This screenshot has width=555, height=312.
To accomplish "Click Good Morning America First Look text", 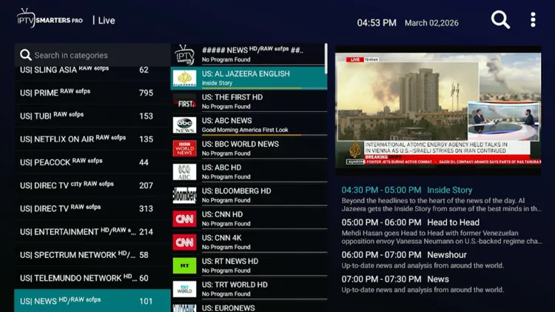I will (x=245, y=130).
